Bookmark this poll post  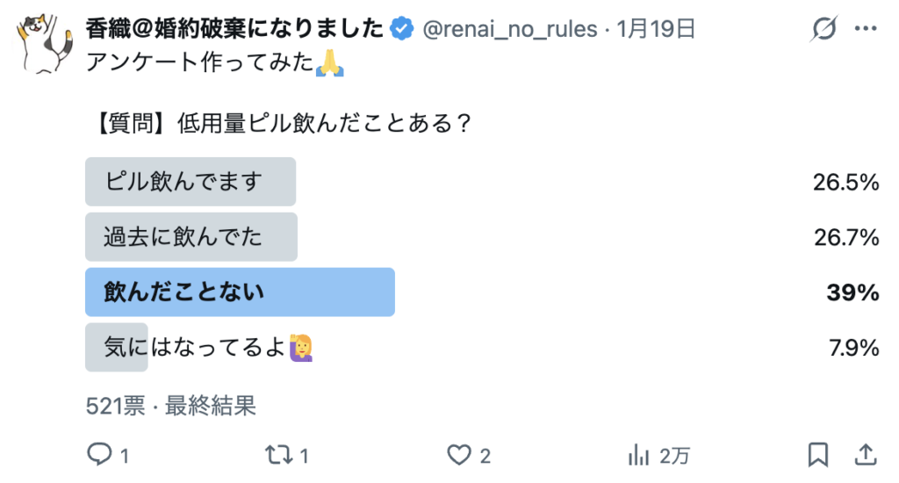817,454
